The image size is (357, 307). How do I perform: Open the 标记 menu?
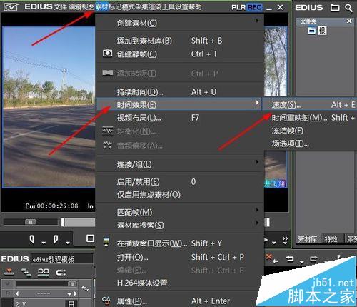tap(115, 6)
